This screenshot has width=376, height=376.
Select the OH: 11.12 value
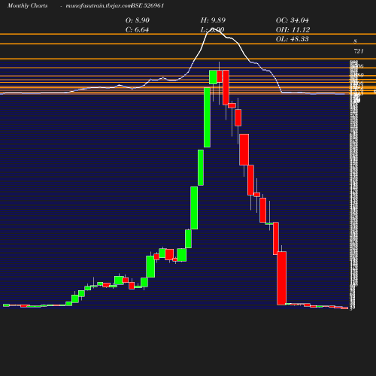click(x=293, y=30)
